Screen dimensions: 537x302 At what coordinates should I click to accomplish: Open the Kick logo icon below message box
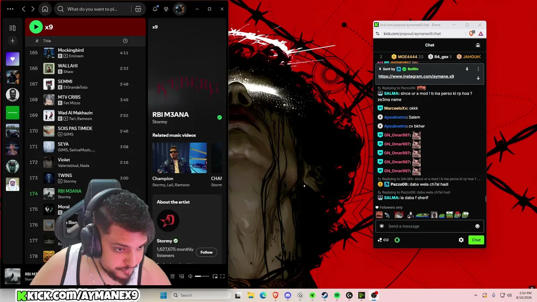(x=397, y=240)
